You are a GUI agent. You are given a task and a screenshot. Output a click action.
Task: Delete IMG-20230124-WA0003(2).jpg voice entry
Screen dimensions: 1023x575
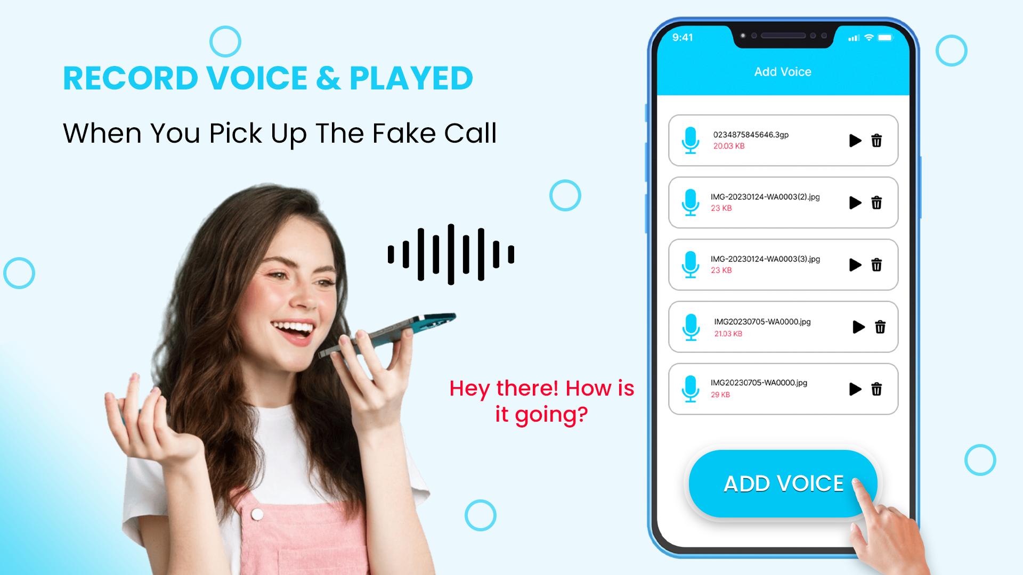click(878, 203)
